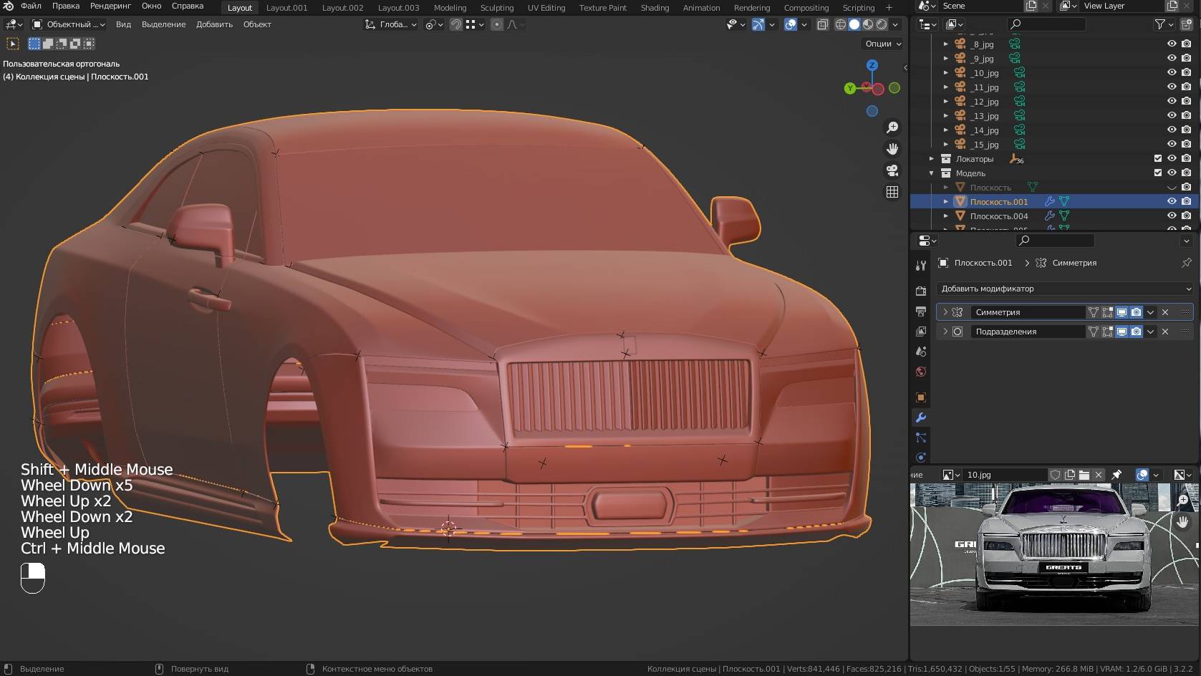Open the transform orientation dropdown

click(390, 24)
